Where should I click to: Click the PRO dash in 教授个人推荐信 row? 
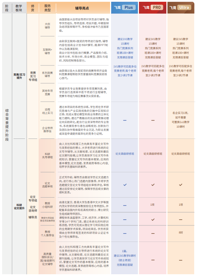pos(153,233)
